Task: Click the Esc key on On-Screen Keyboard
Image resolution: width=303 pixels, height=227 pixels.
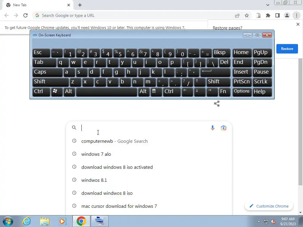Action: [x=41, y=53]
